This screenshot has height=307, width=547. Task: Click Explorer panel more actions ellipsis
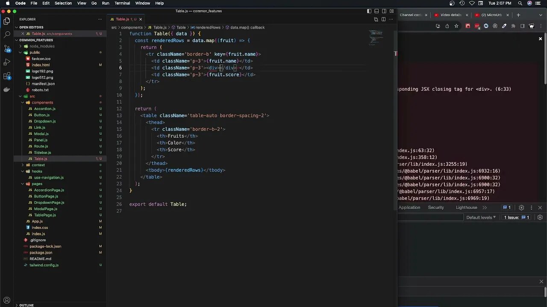pos(100,19)
